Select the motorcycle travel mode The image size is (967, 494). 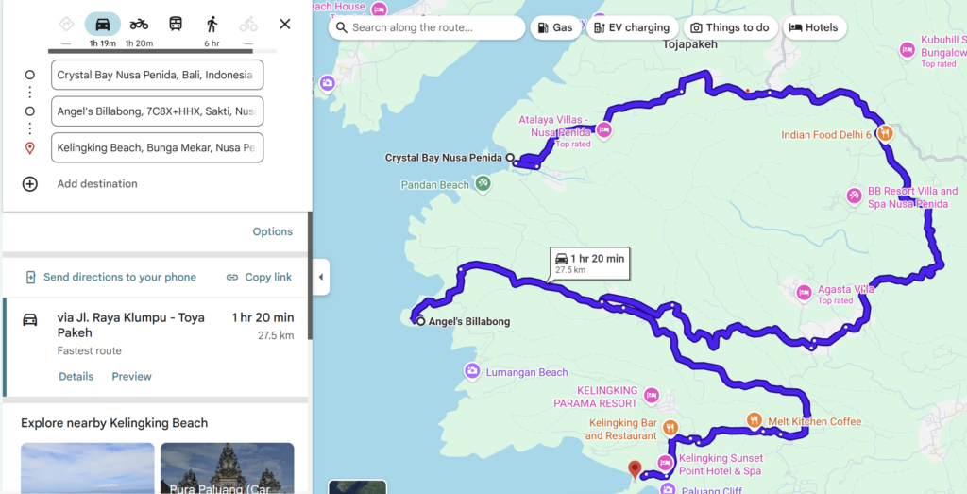pyautogui.click(x=139, y=24)
